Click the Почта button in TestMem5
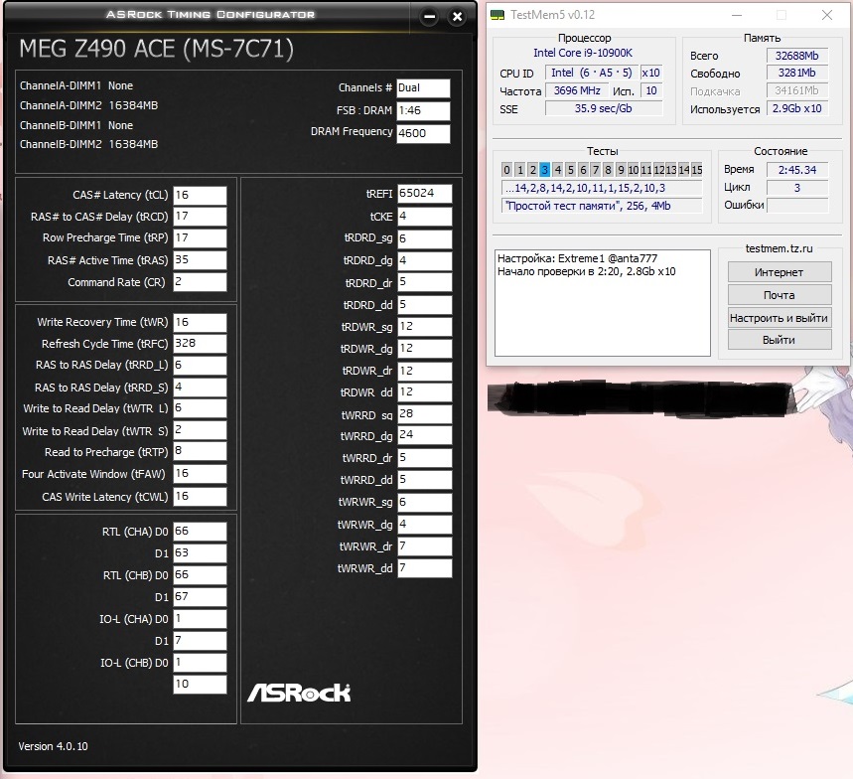The width and height of the screenshot is (853, 779). point(779,295)
